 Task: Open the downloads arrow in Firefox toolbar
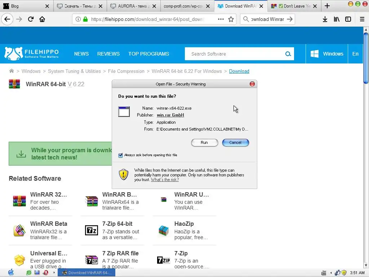tap(325, 19)
